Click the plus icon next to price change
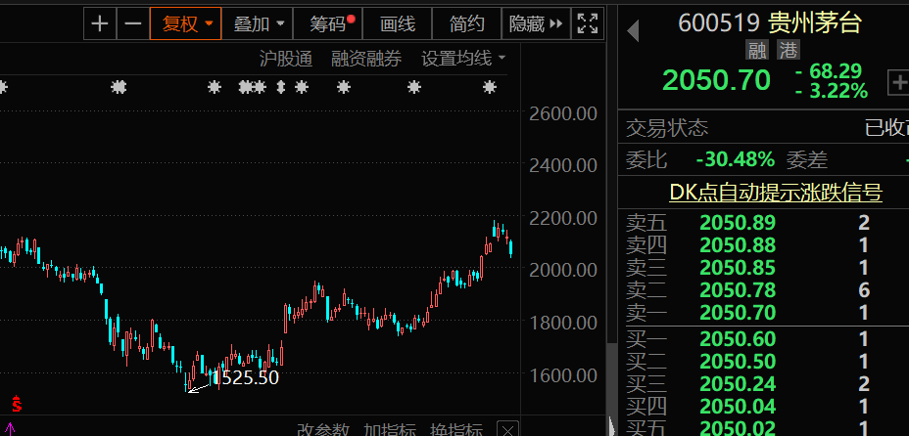Viewport: 909px width, 436px height. (x=897, y=82)
